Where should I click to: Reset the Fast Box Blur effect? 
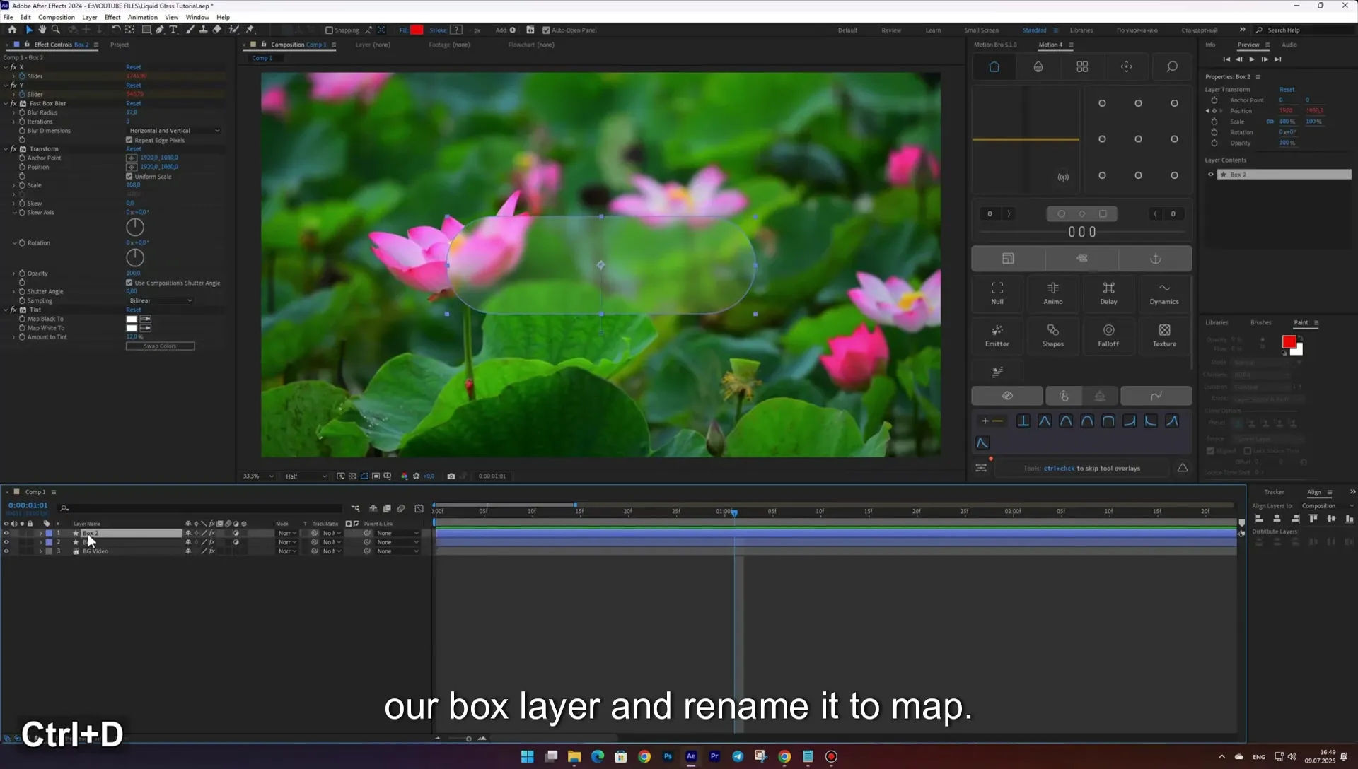coord(134,103)
